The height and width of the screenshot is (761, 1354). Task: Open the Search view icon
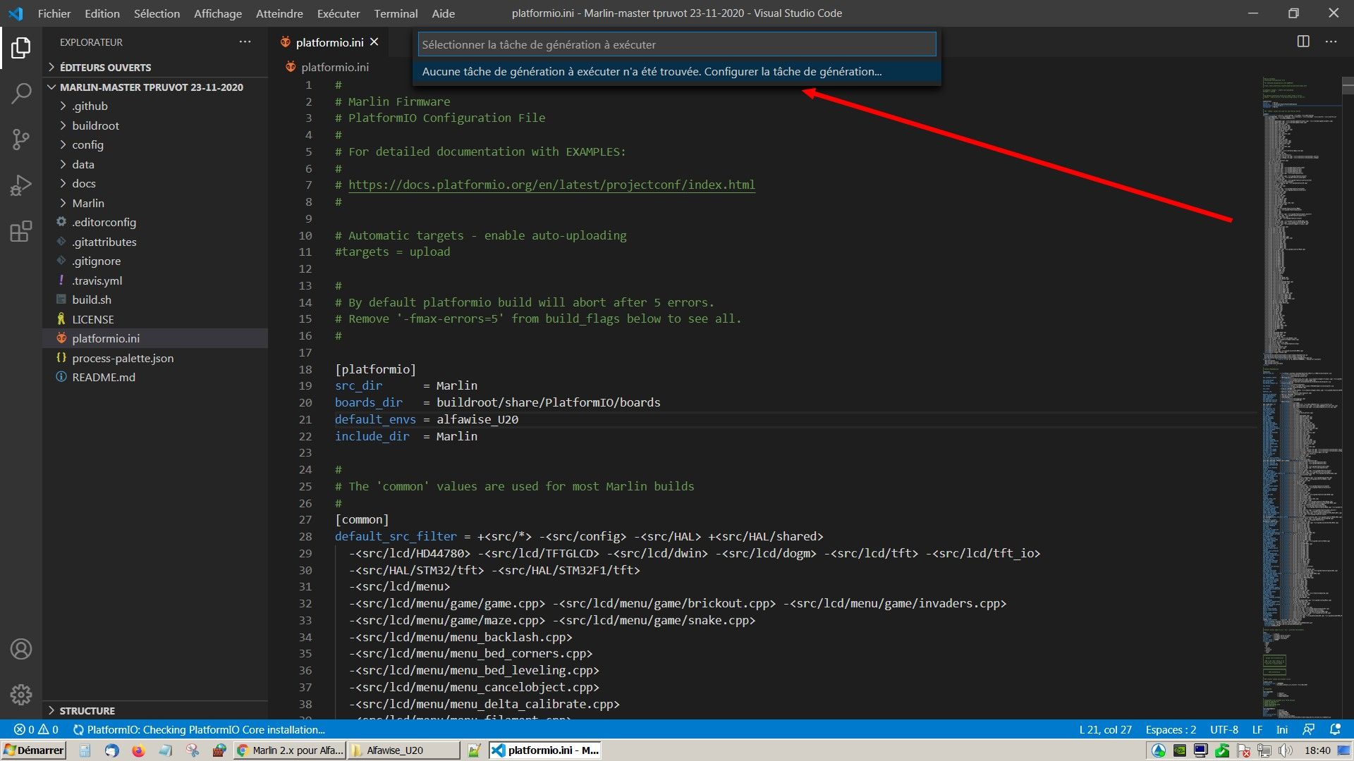coord(21,93)
